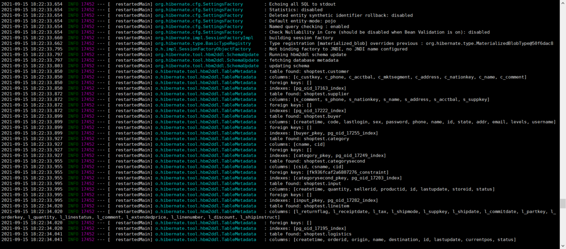566x249 pixels.
Task: Select the 'Statistics: disabled' log message
Action: tap(296, 9)
